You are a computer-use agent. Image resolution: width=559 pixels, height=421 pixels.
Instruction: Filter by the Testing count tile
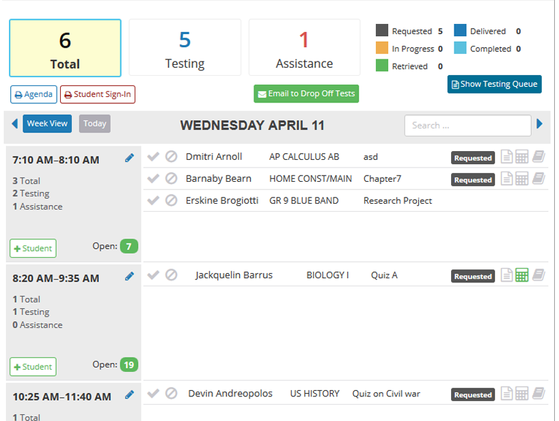point(185,47)
